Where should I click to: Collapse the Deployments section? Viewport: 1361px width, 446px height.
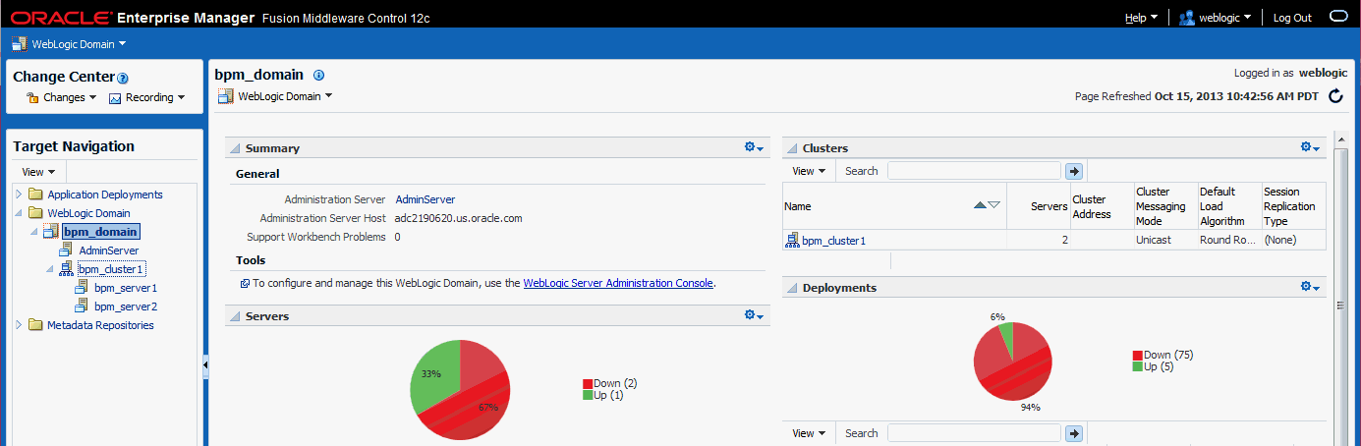click(792, 288)
